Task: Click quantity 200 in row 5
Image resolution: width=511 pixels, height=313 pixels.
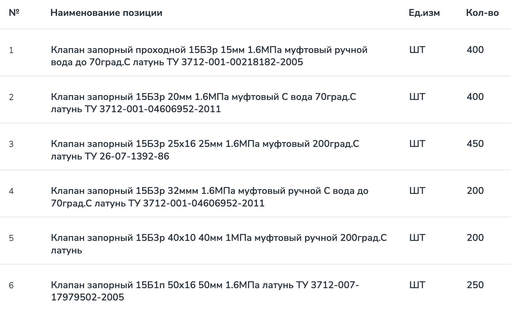Action: [x=475, y=238]
